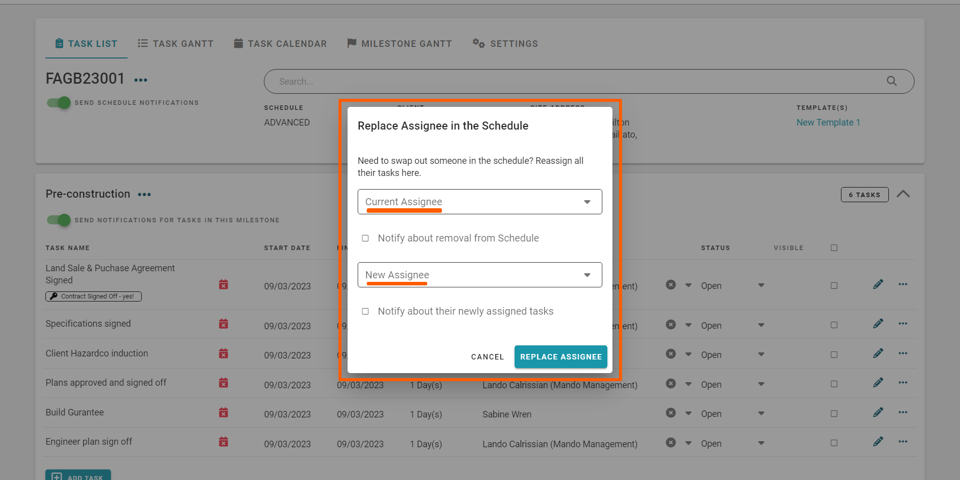The image size is (960, 480).
Task: Open the Milestone Gantt tab
Action: [399, 44]
